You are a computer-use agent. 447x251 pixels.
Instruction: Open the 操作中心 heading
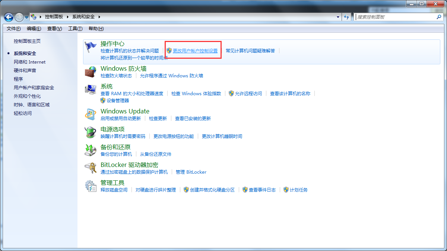112,44
